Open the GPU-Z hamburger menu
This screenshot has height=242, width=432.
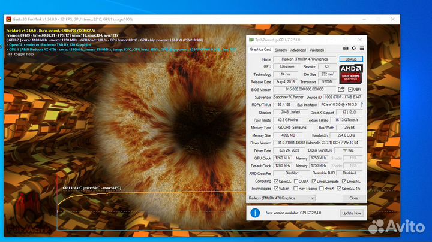coord(362,48)
